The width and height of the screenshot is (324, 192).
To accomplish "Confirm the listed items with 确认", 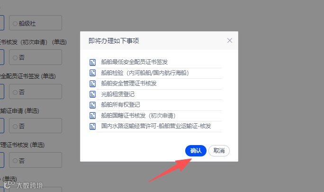I will click(x=196, y=151).
